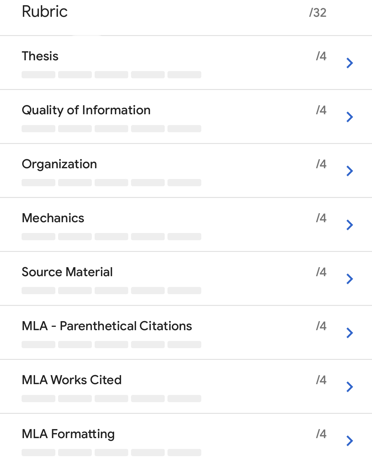Image resolution: width=372 pixels, height=466 pixels.
Task: Click the Rubric heading
Action: [45, 12]
